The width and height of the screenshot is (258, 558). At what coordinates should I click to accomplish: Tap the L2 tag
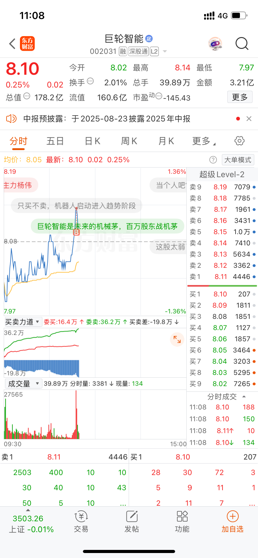click(154, 51)
